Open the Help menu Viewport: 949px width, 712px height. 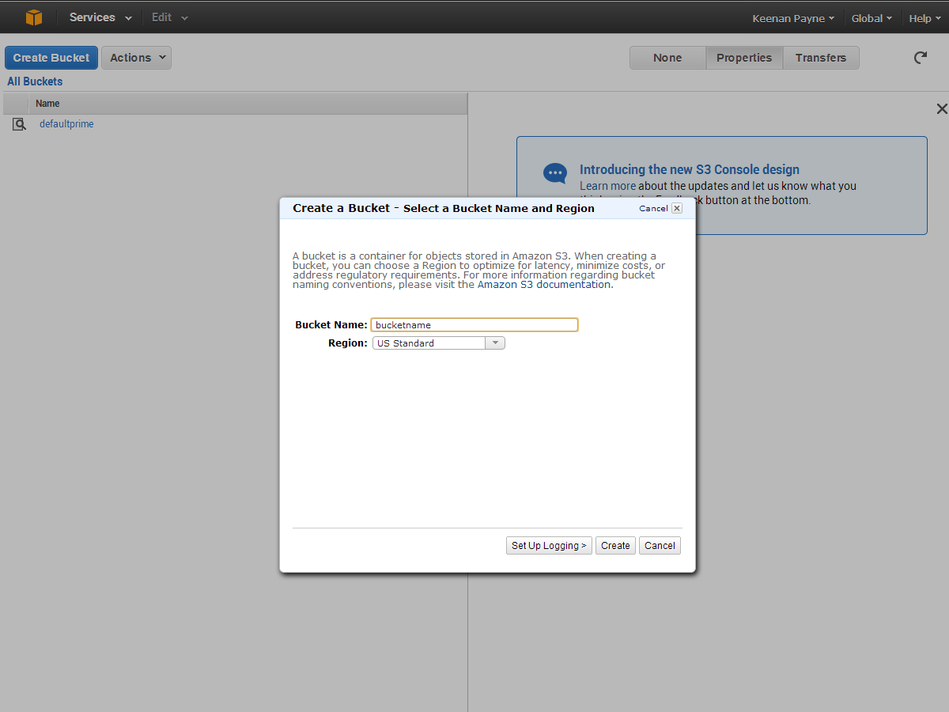pyautogui.click(x=924, y=18)
